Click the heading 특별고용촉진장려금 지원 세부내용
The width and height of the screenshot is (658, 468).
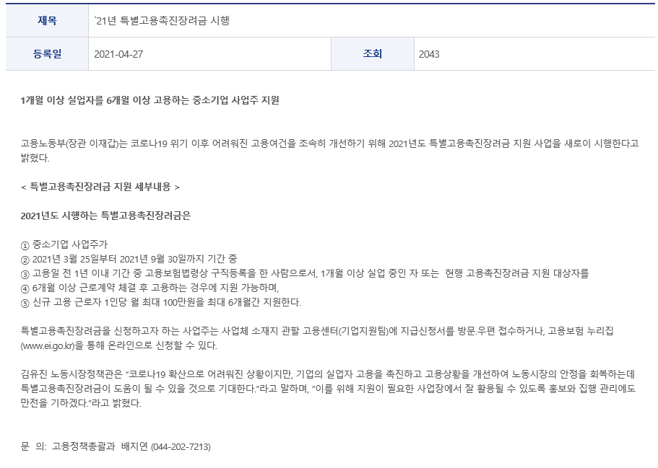click(x=100, y=187)
